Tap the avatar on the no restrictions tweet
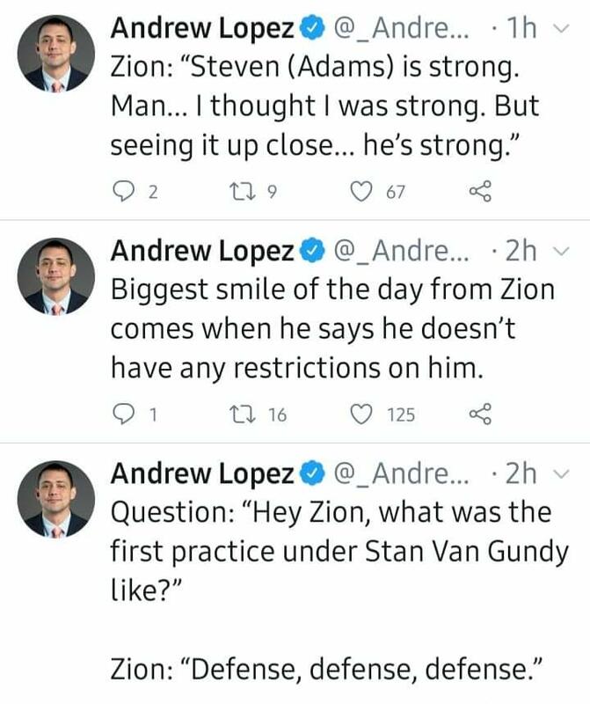The image size is (590, 704). (56, 278)
